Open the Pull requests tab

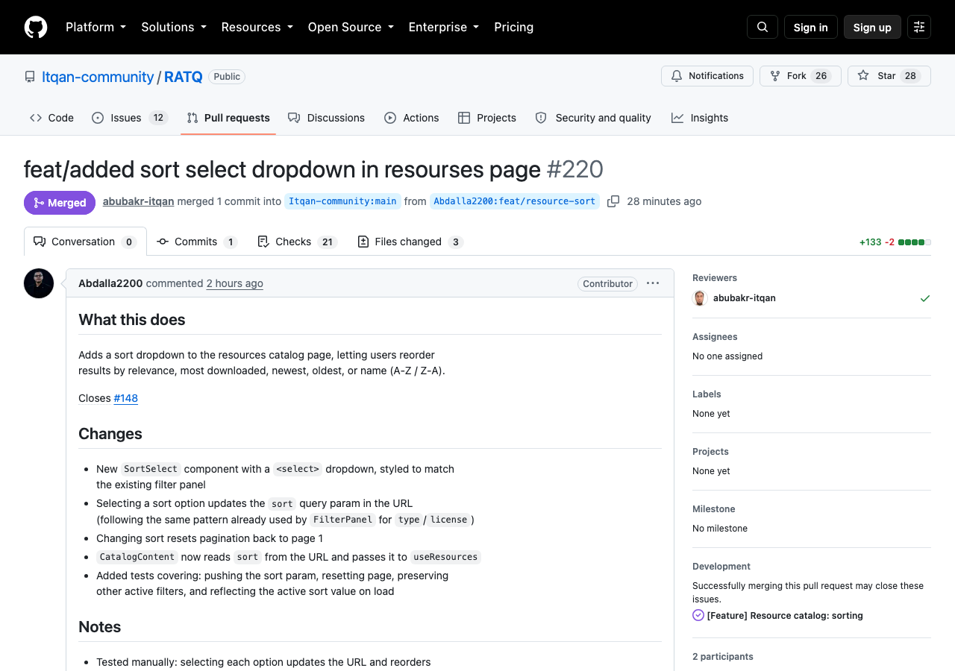point(228,118)
